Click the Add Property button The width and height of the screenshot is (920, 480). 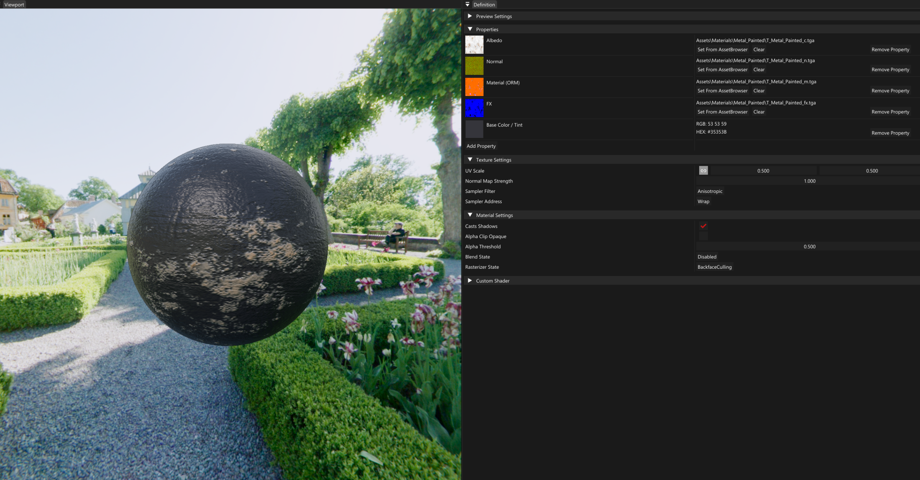481,146
